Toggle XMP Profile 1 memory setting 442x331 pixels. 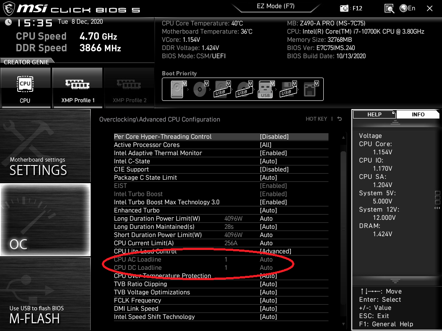(x=78, y=88)
